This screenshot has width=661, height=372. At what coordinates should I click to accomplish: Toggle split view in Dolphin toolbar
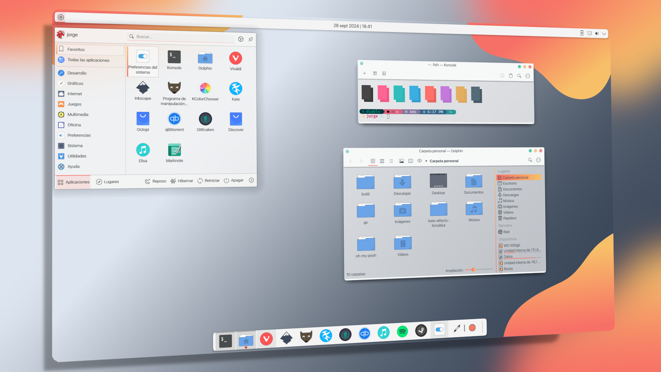[411, 161]
